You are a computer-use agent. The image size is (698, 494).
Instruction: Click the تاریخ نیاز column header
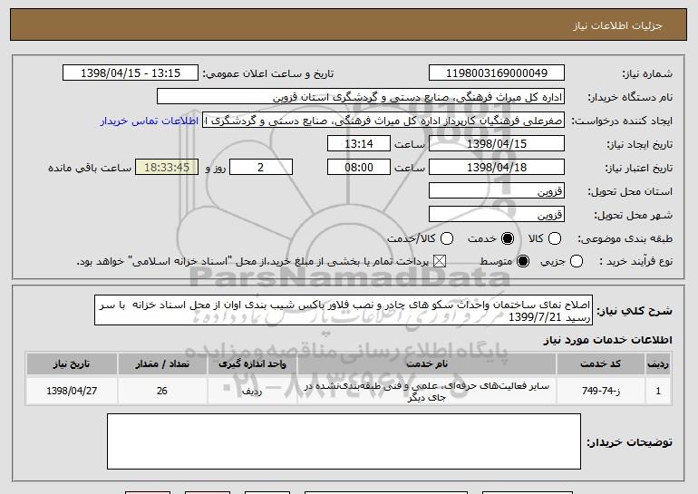pos(72,364)
